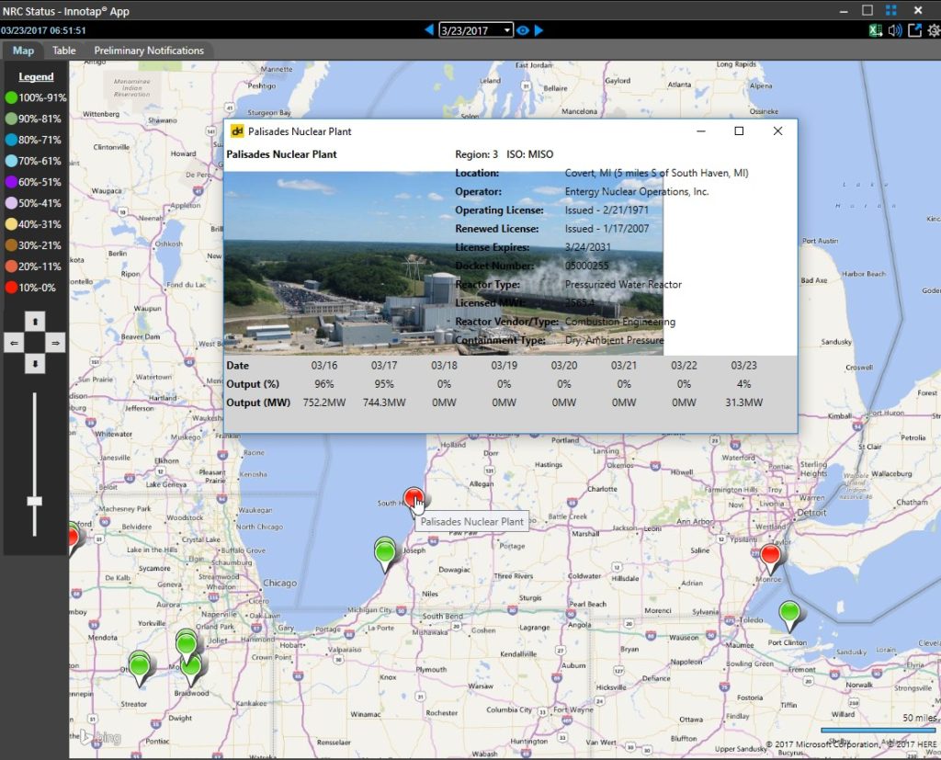Click the map zoom slider handle
The width and height of the screenshot is (941, 760).
coord(34,501)
